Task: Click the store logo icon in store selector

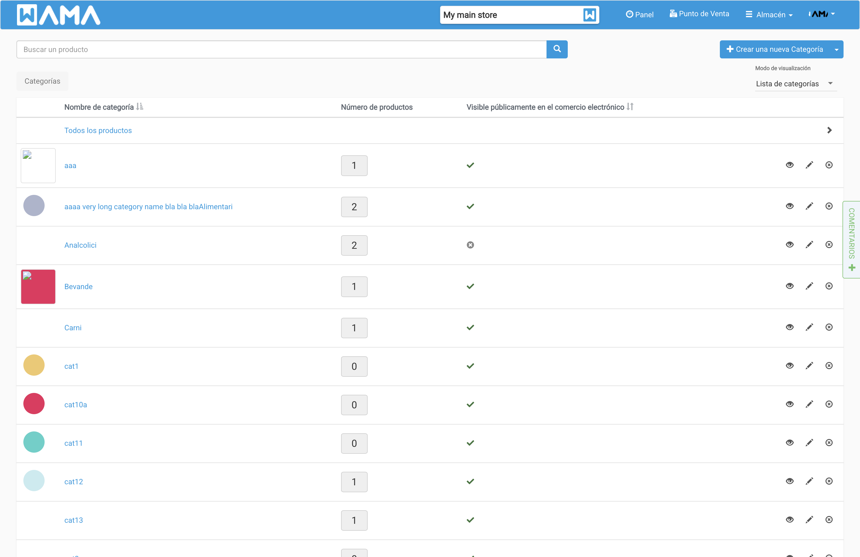Action: click(x=590, y=15)
